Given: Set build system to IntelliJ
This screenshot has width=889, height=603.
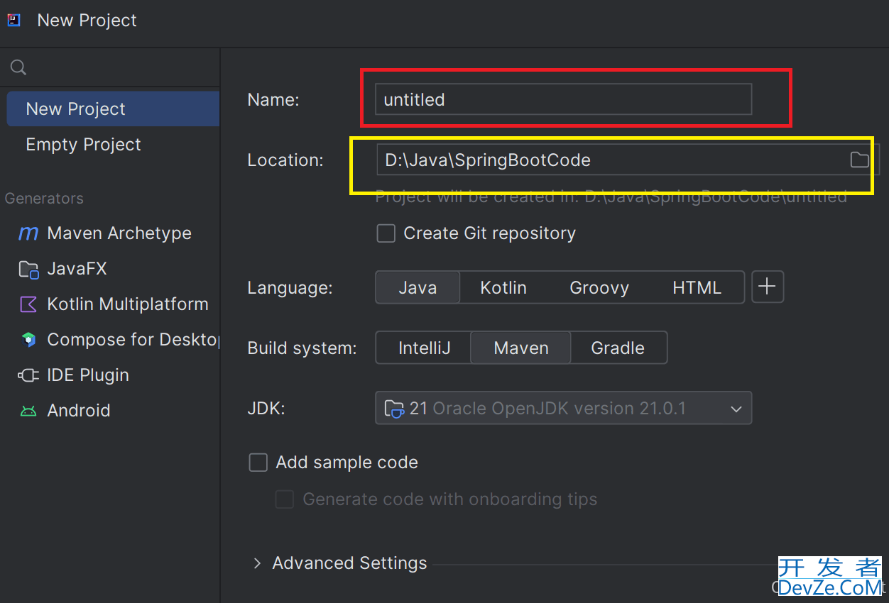Looking at the screenshot, I should coord(424,348).
